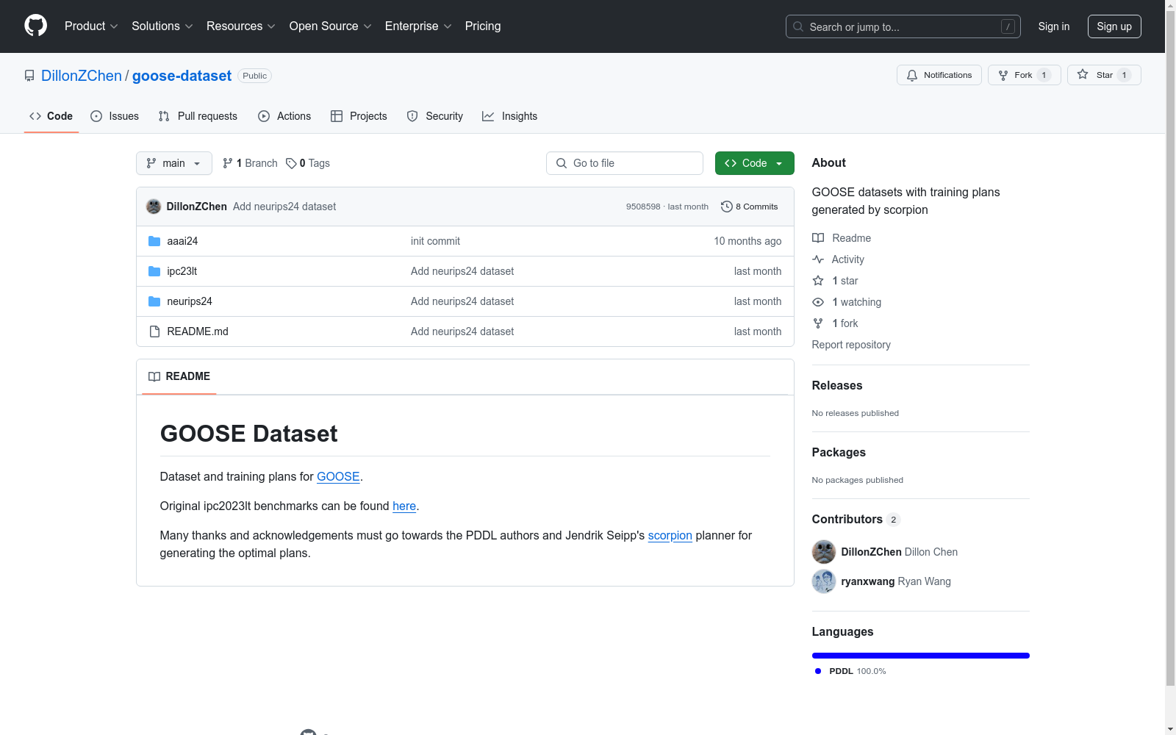Switch to the Issues tab
Viewport: 1176px width, 735px height.
[115, 116]
